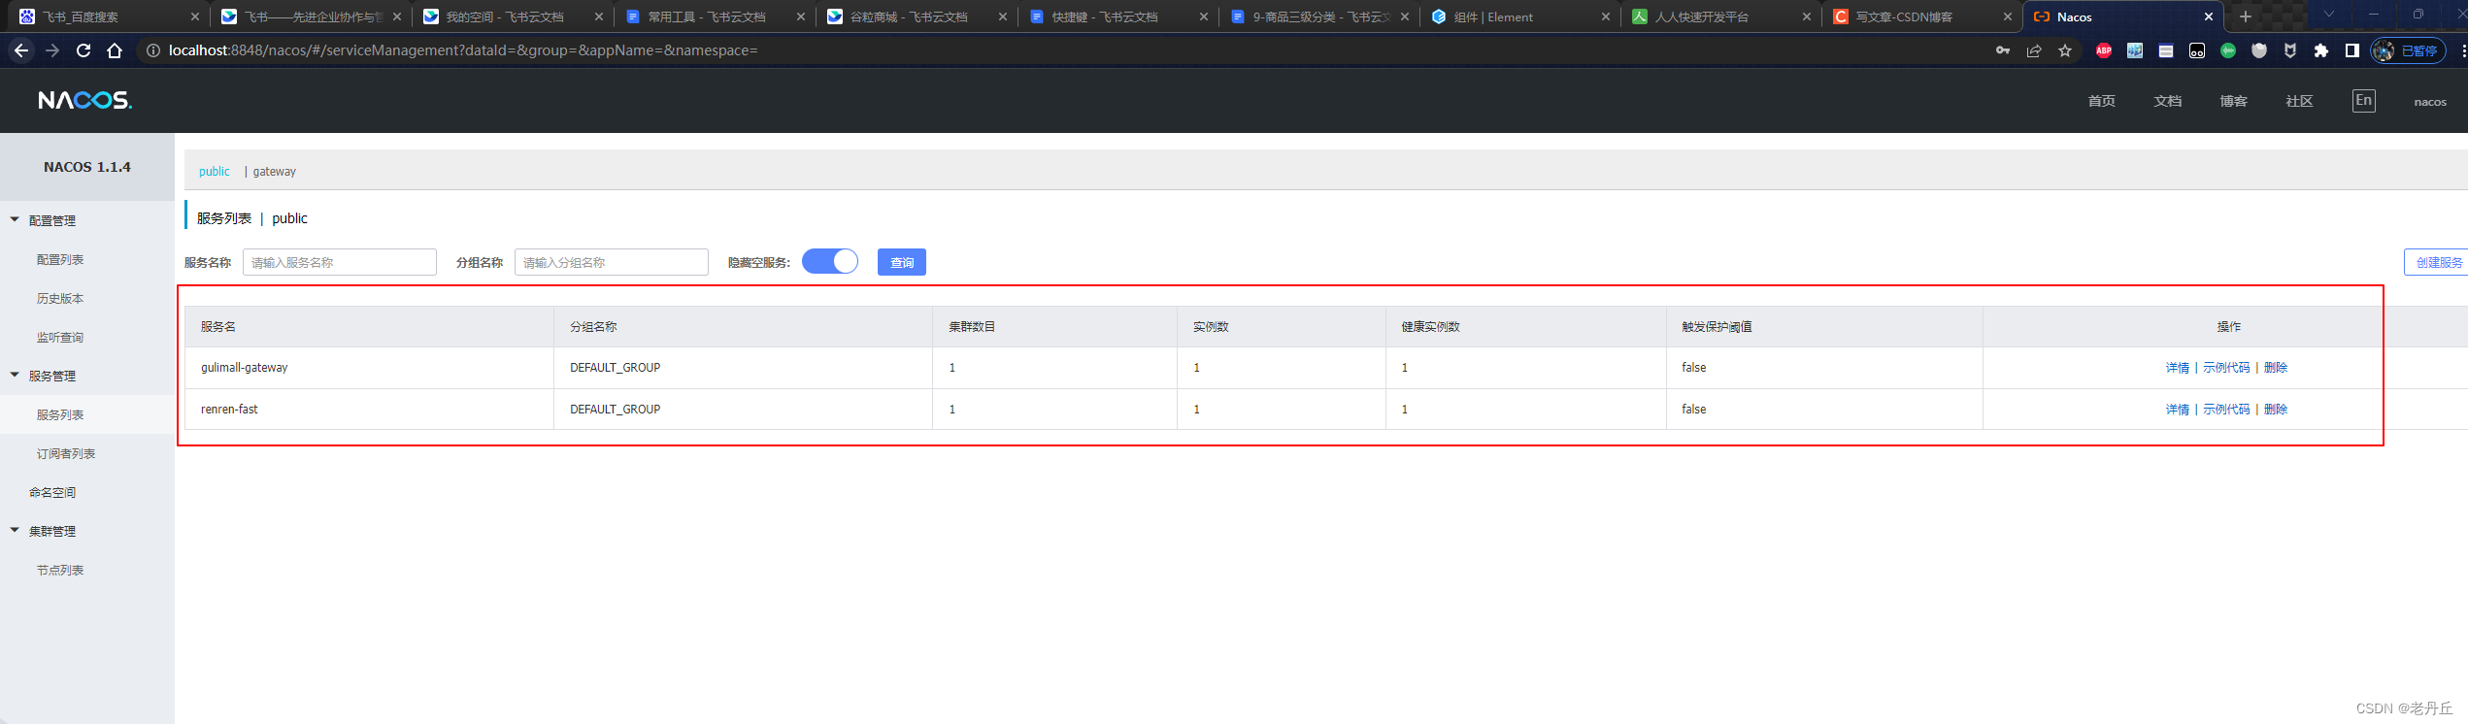Open 订阅者列表 in the sidebar
The height and width of the screenshot is (724, 2468).
click(x=66, y=453)
